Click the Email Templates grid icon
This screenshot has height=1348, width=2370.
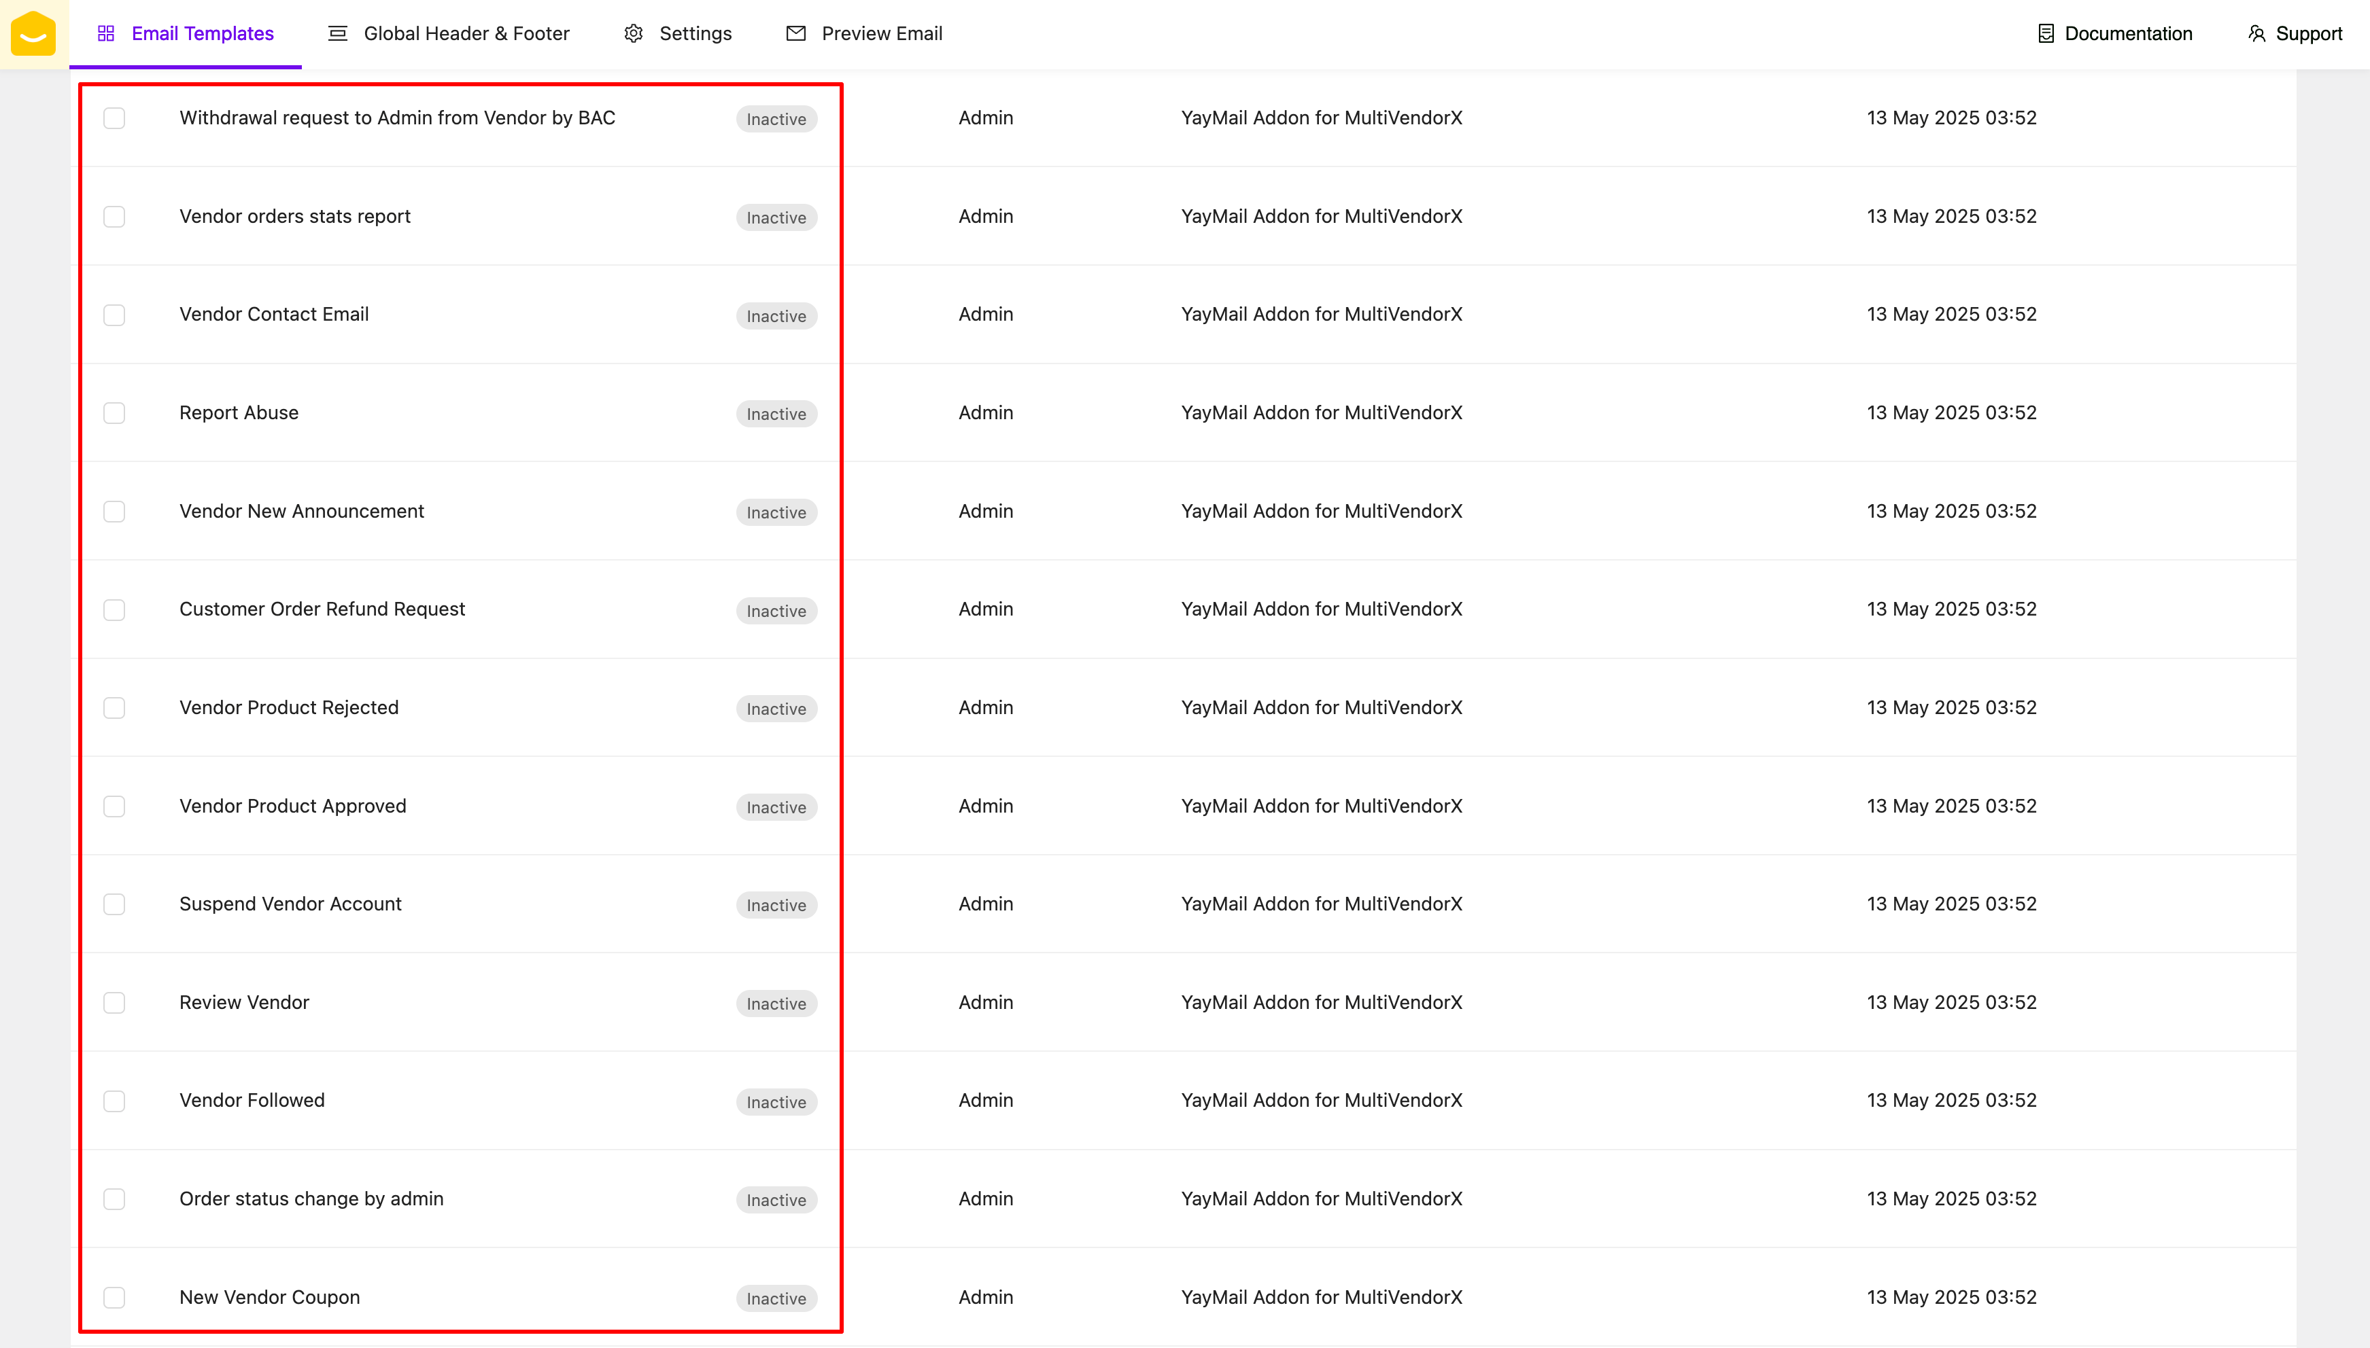tap(105, 34)
